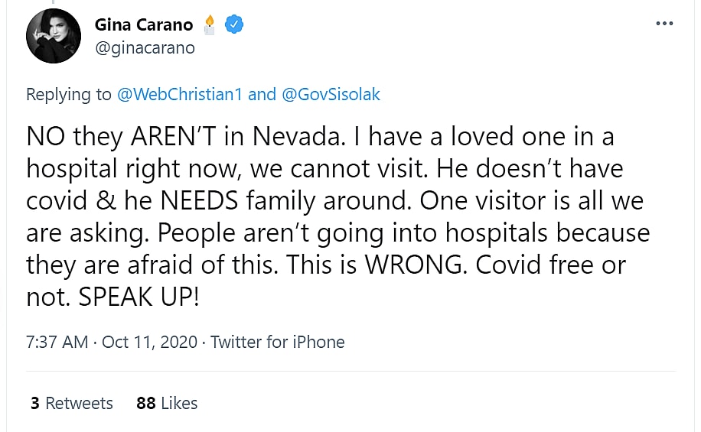The width and height of the screenshot is (701, 432).
Task: Click the 7:37 AM timestamp
Action: [57, 342]
